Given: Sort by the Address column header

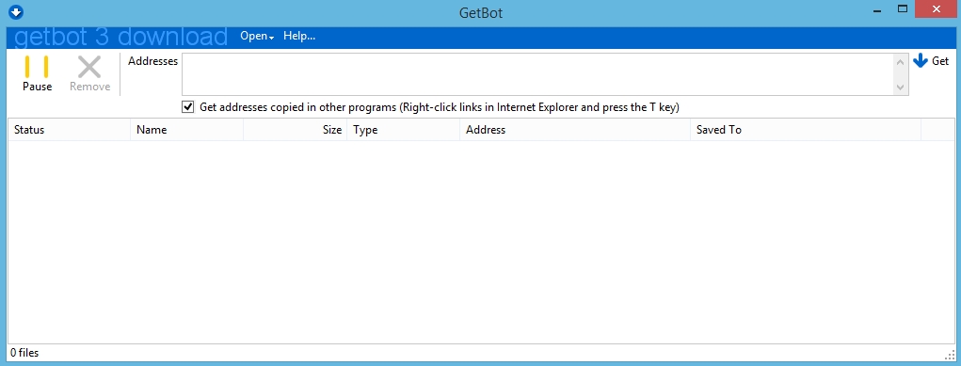Looking at the screenshot, I should pyautogui.click(x=575, y=130).
